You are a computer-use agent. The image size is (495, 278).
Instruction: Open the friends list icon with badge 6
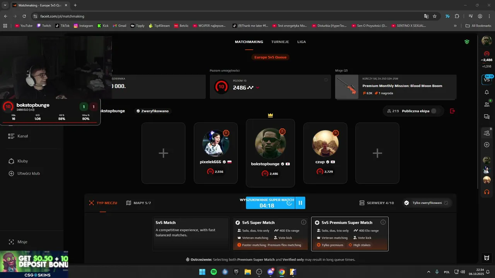[486, 104]
